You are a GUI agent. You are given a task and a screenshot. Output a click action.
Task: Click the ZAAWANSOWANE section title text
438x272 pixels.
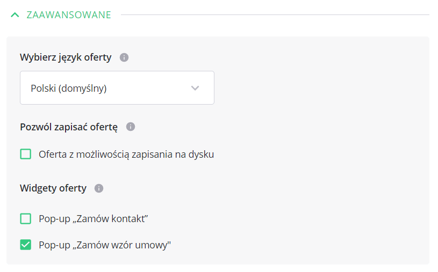coord(69,15)
